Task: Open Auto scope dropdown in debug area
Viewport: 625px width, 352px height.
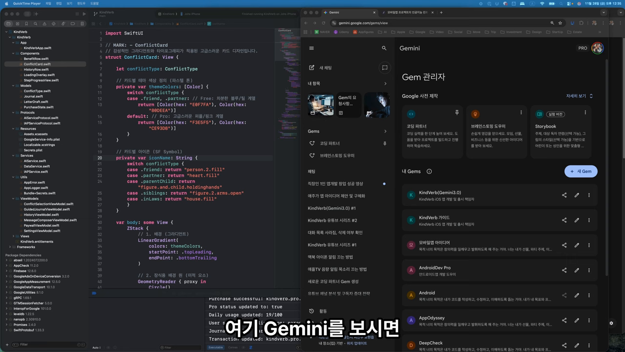Action: [x=97, y=348]
